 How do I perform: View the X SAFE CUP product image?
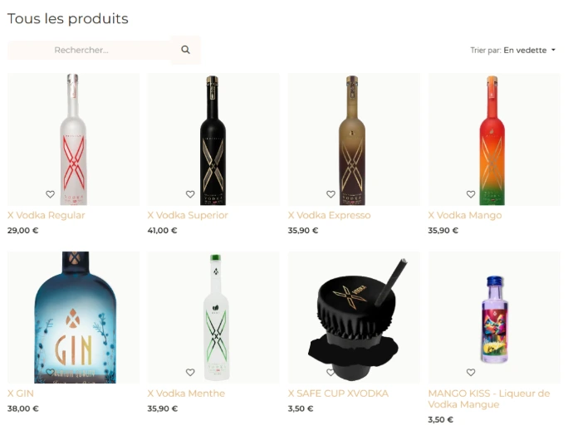pos(354,317)
